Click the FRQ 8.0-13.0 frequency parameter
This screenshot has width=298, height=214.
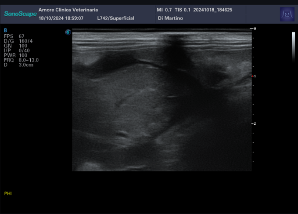click(x=21, y=60)
